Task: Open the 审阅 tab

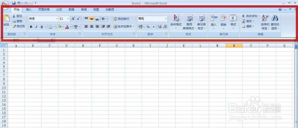Action: point(84,10)
